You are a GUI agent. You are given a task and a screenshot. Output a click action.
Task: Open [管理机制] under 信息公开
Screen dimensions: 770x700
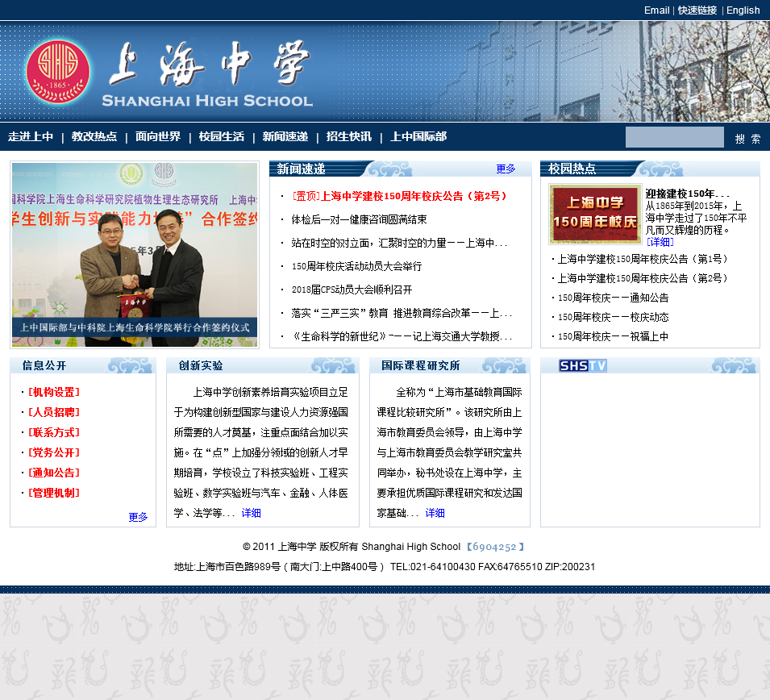pyautogui.click(x=53, y=493)
